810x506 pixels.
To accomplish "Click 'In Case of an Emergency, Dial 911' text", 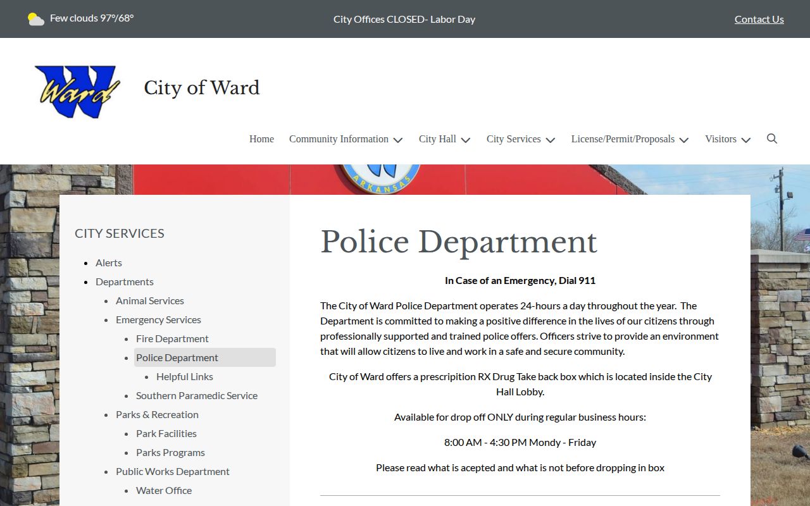I will click(x=520, y=280).
